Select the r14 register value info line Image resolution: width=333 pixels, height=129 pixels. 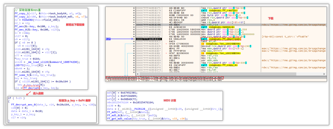point(164,80)
